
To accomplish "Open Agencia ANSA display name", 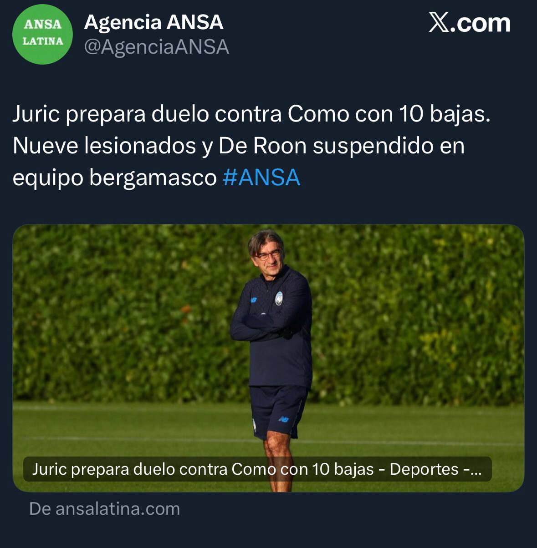I will point(153,22).
